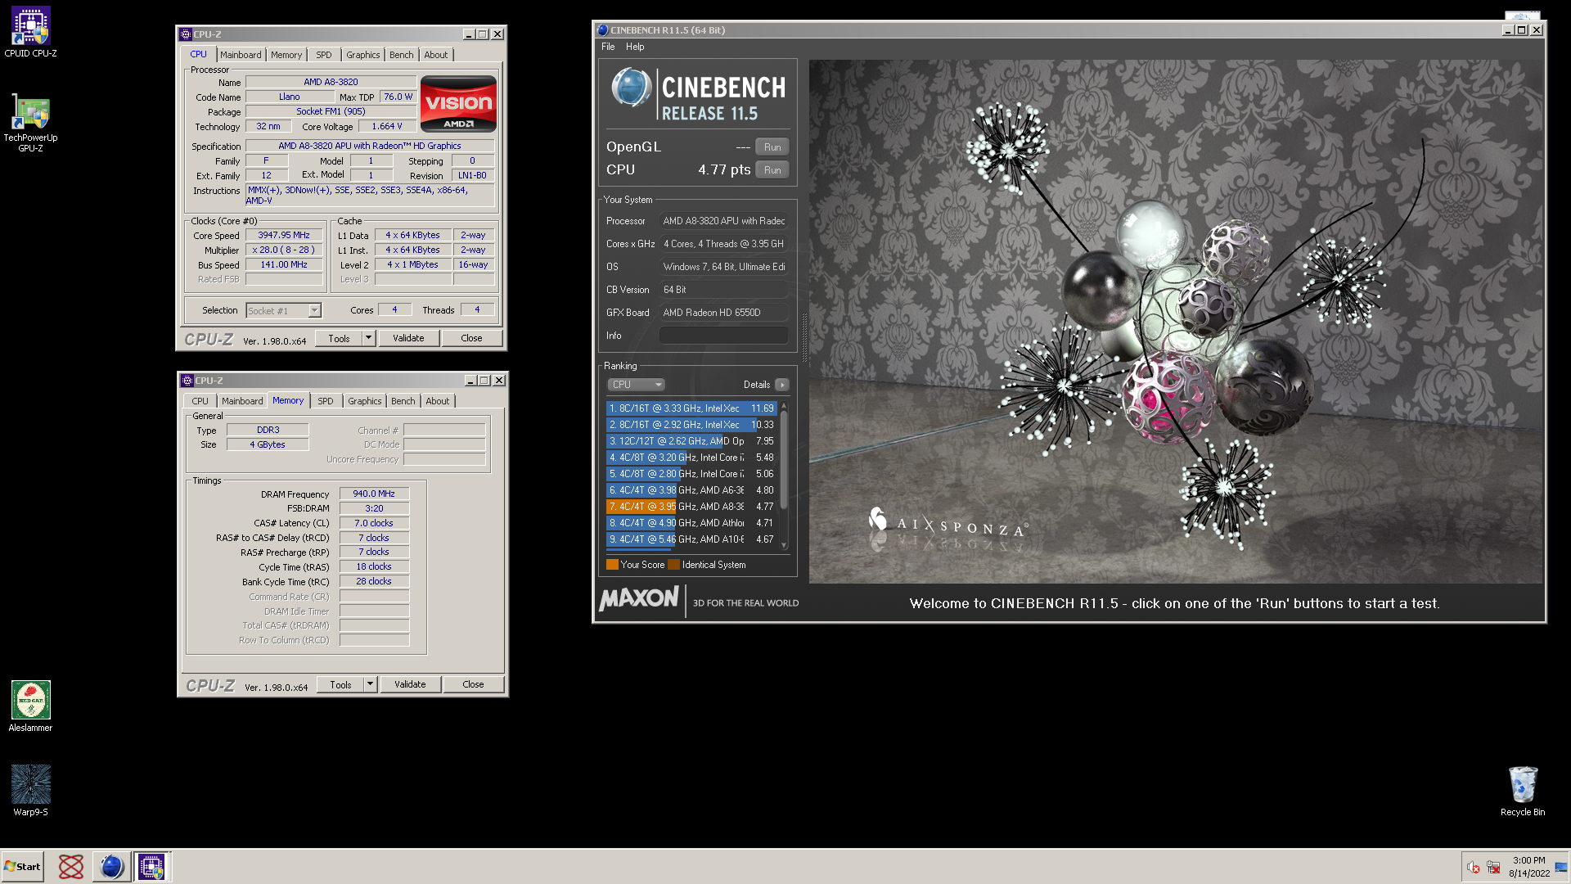Click the taskbar clock showing 3:00 PM
The image size is (1571, 884).
coord(1528,867)
